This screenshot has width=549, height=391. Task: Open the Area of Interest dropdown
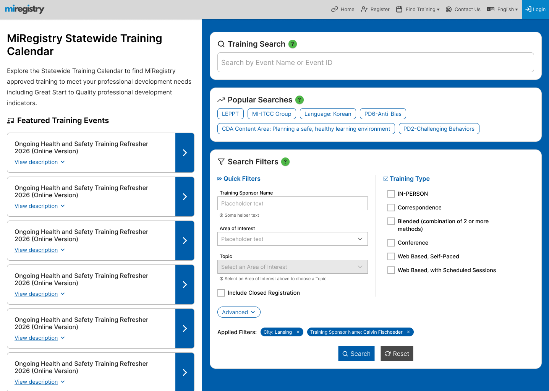point(292,239)
